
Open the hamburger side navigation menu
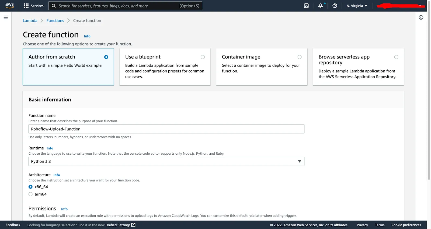point(6,18)
